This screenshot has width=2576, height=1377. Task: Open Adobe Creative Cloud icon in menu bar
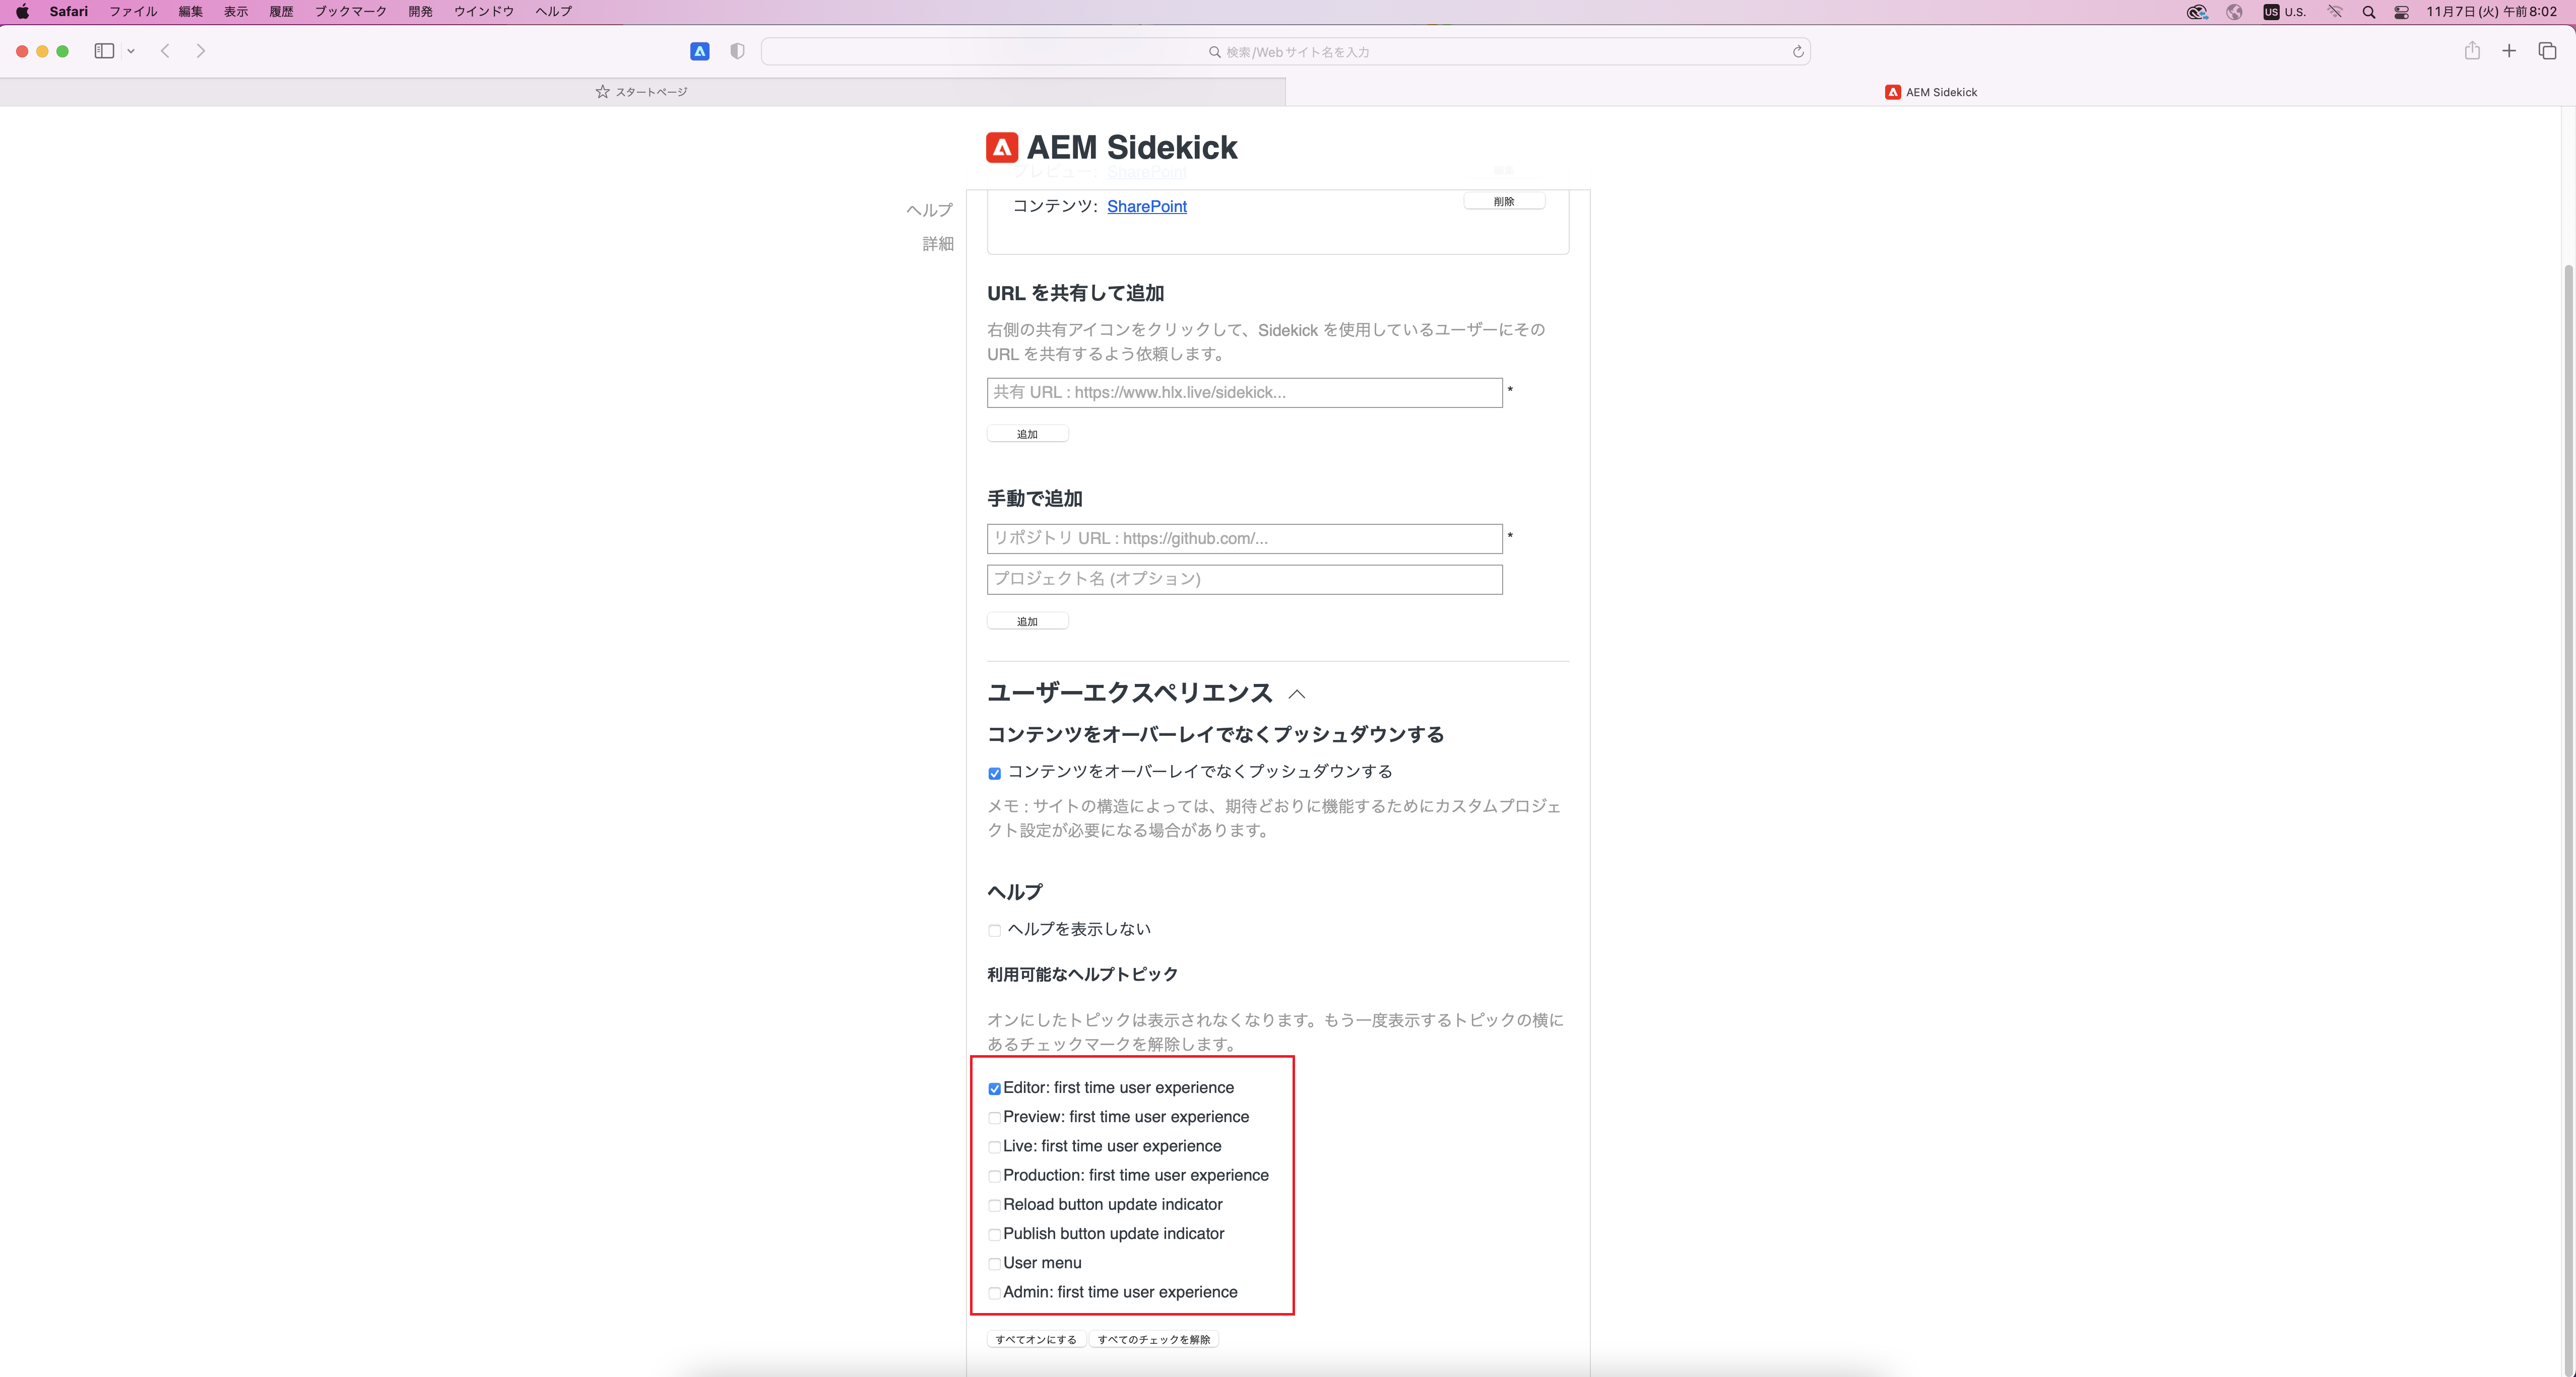[2198, 12]
